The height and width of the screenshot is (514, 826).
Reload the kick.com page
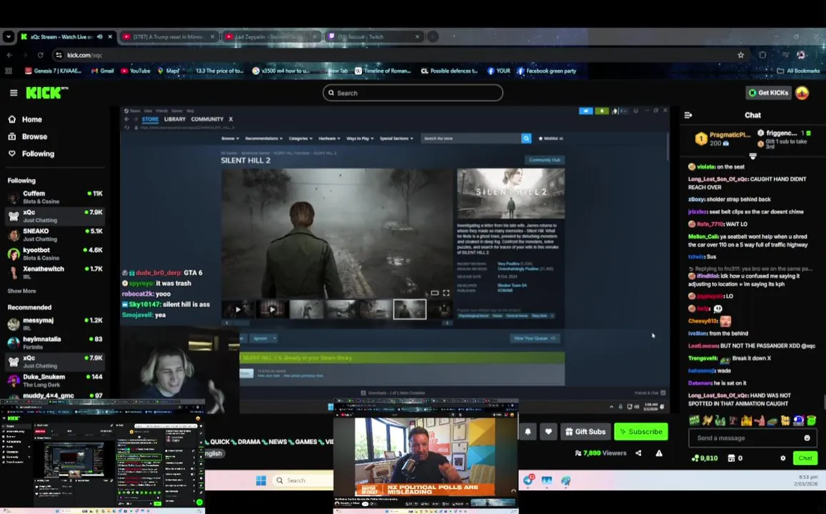(x=41, y=55)
